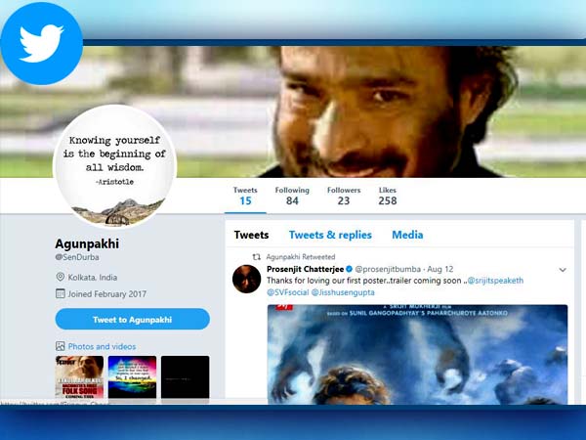Open the Prosenjit Chatterjee profile name
Screen dimensions: 586x440
click(306, 269)
